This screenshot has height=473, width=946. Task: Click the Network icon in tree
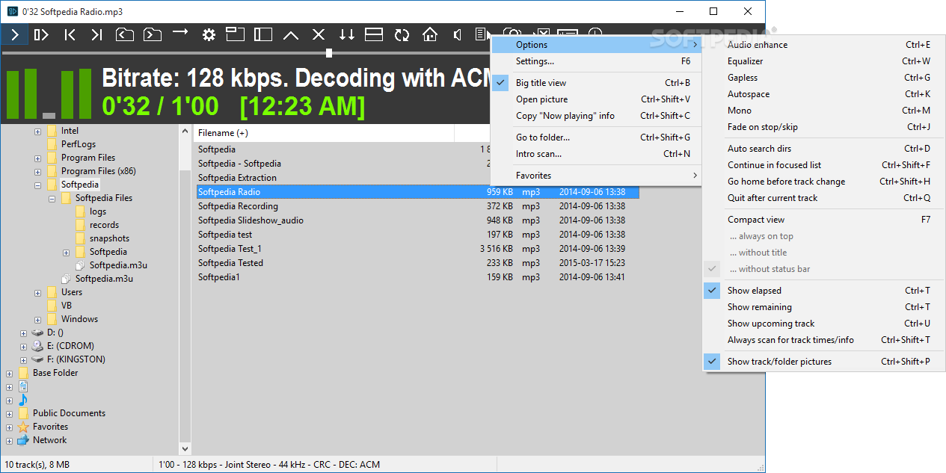pyautogui.click(x=23, y=440)
